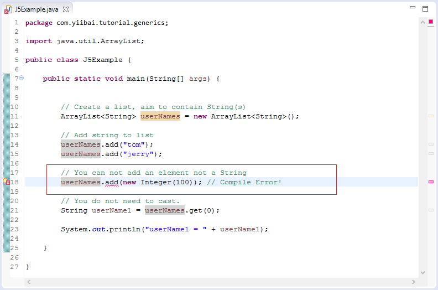Maximize the editor view
The width and height of the screenshot is (438, 290).
[x=425, y=9]
